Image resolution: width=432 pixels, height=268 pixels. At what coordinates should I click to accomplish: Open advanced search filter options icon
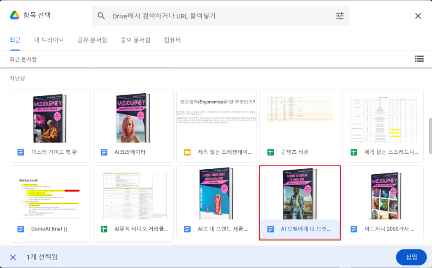(x=340, y=16)
